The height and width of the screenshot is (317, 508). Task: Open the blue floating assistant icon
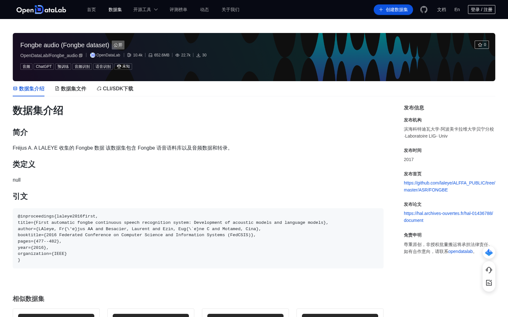tap(489, 252)
